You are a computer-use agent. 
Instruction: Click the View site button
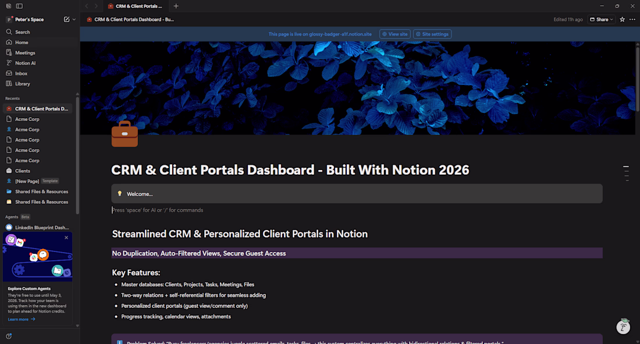click(394, 34)
